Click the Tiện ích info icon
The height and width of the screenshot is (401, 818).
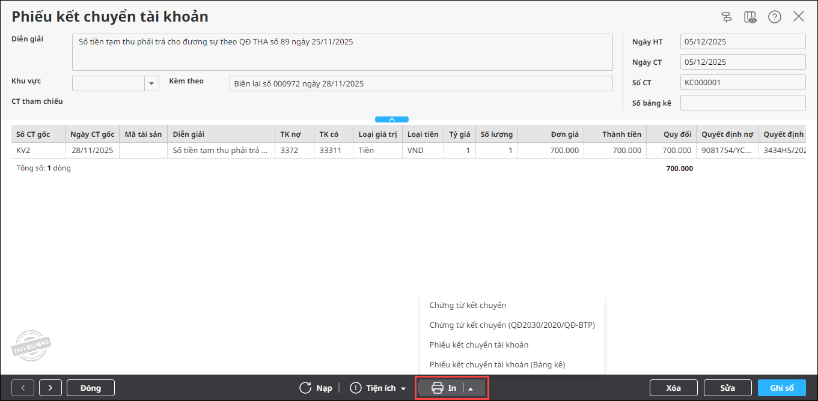click(x=356, y=388)
